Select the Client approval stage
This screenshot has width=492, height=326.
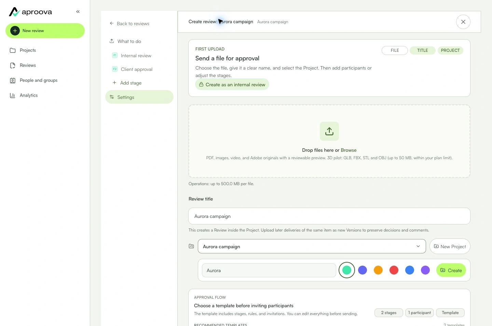[139, 69]
